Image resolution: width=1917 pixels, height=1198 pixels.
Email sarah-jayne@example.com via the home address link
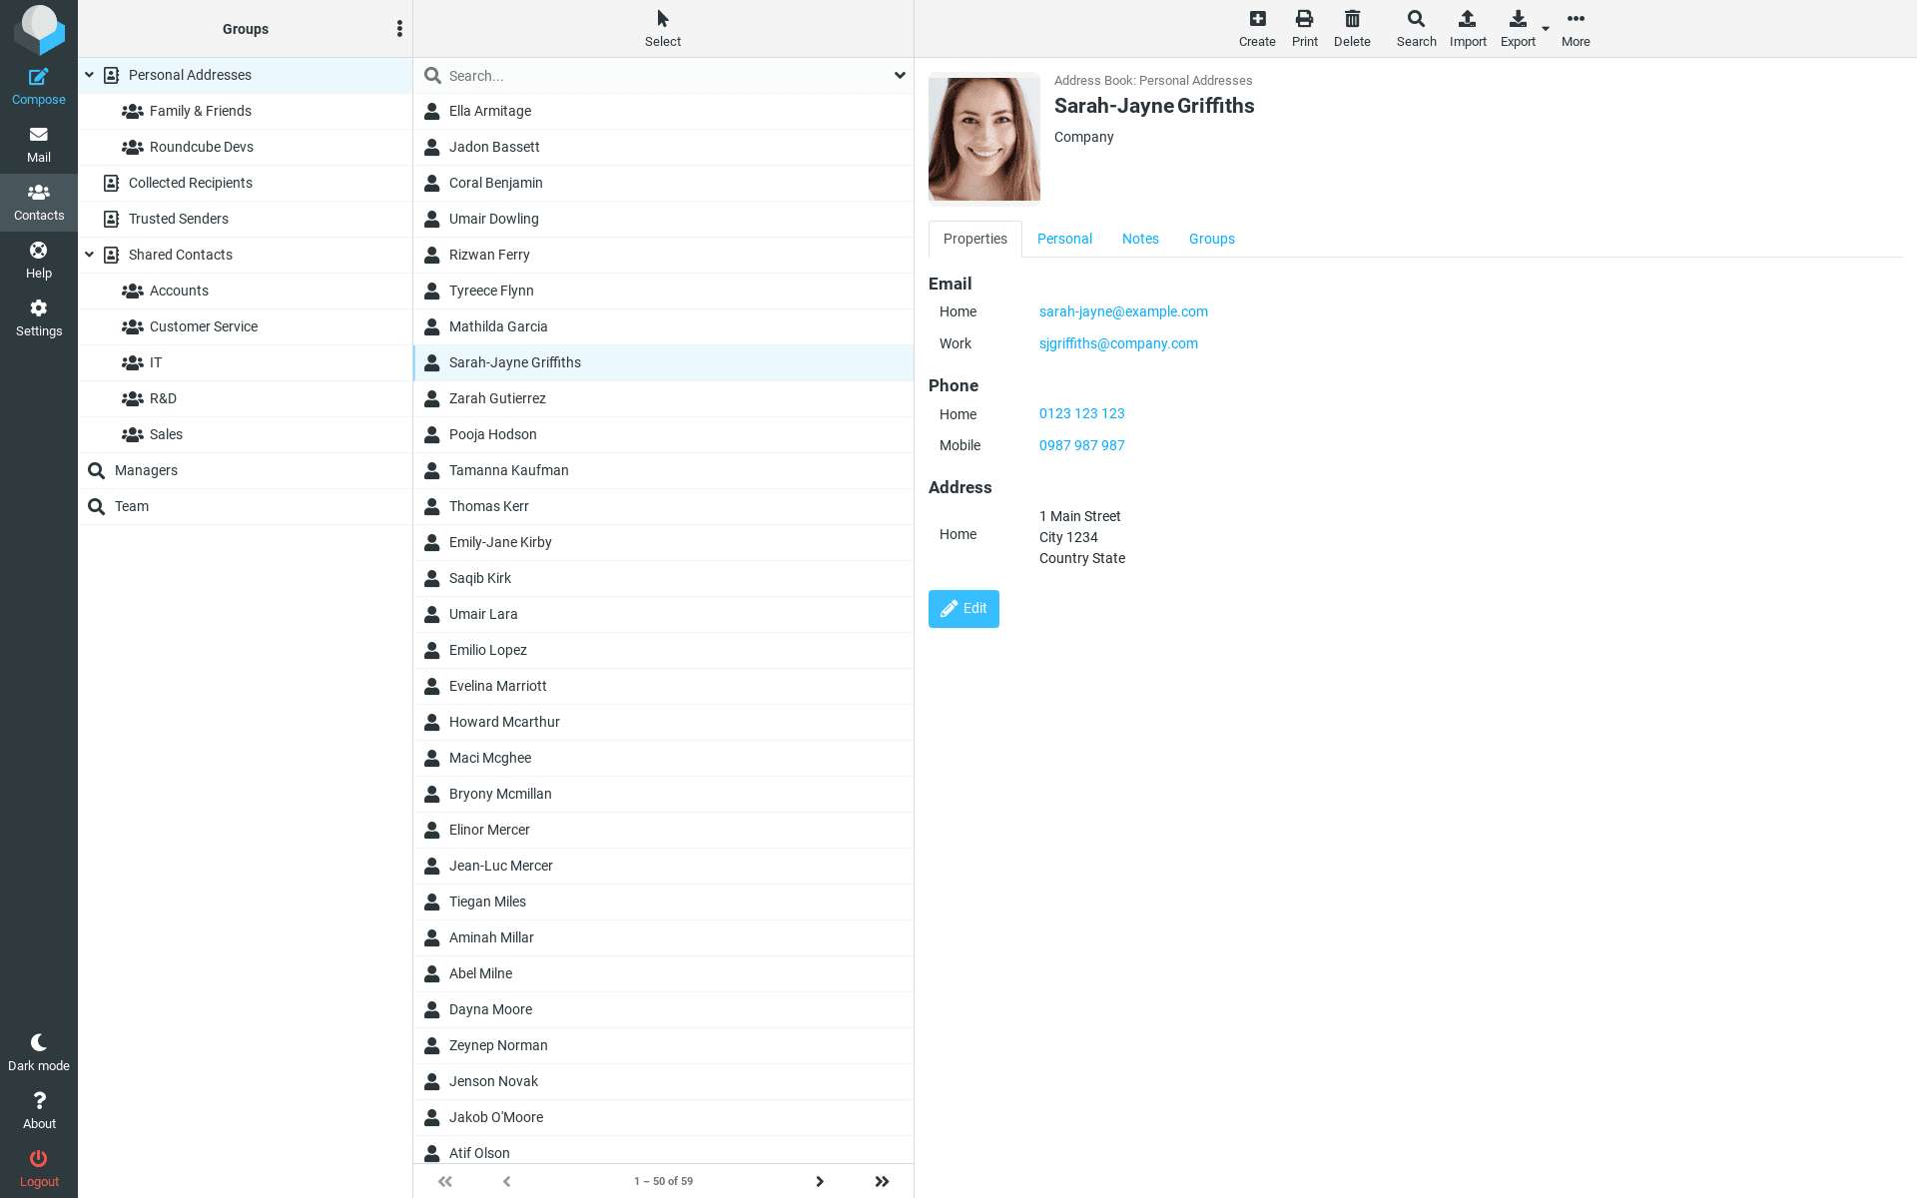click(x=1123, y=311)
